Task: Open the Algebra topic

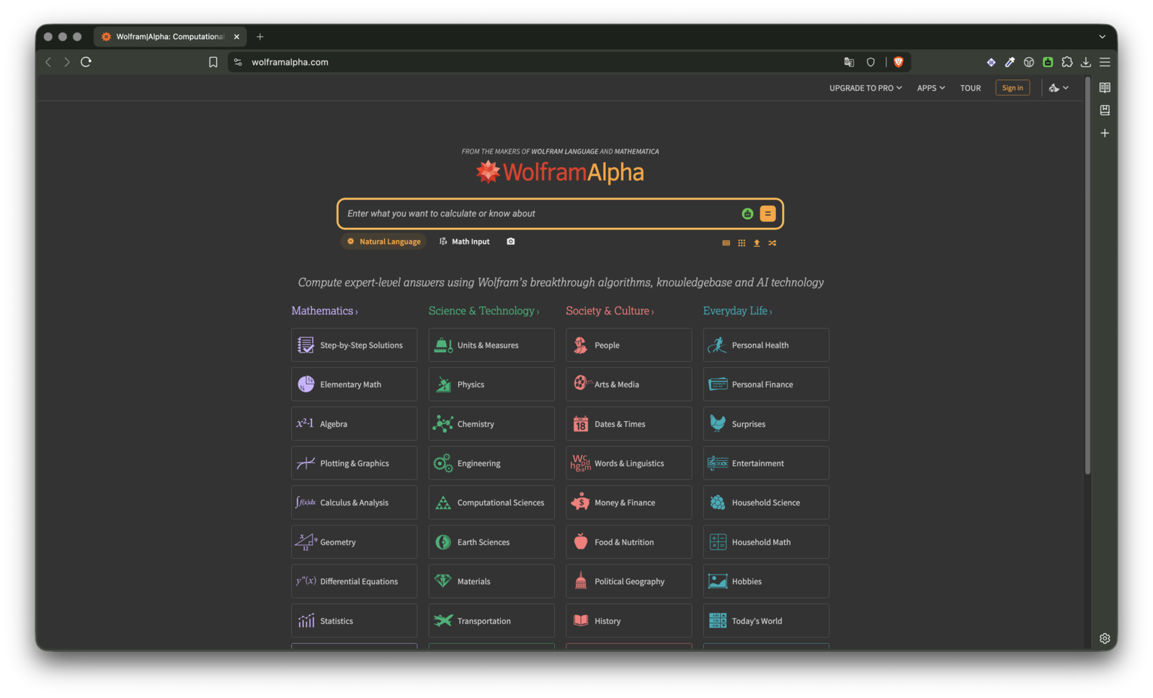Action: (354, 424)
